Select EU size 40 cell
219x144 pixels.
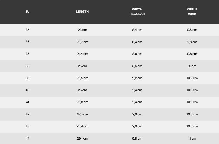pos(28,90)
